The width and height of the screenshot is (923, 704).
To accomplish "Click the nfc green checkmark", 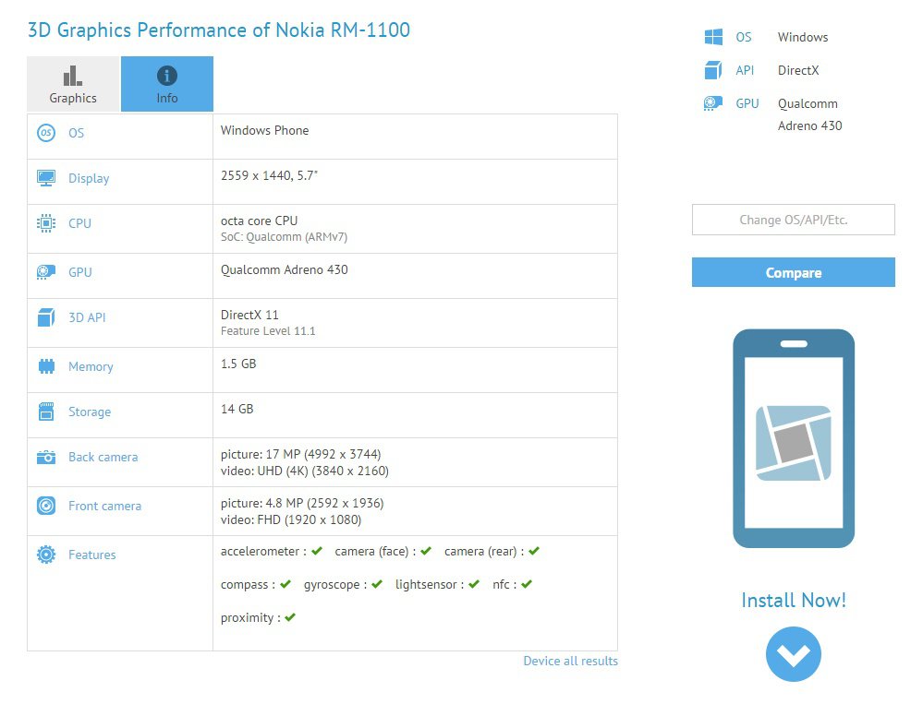I will [x=527, y=584].
